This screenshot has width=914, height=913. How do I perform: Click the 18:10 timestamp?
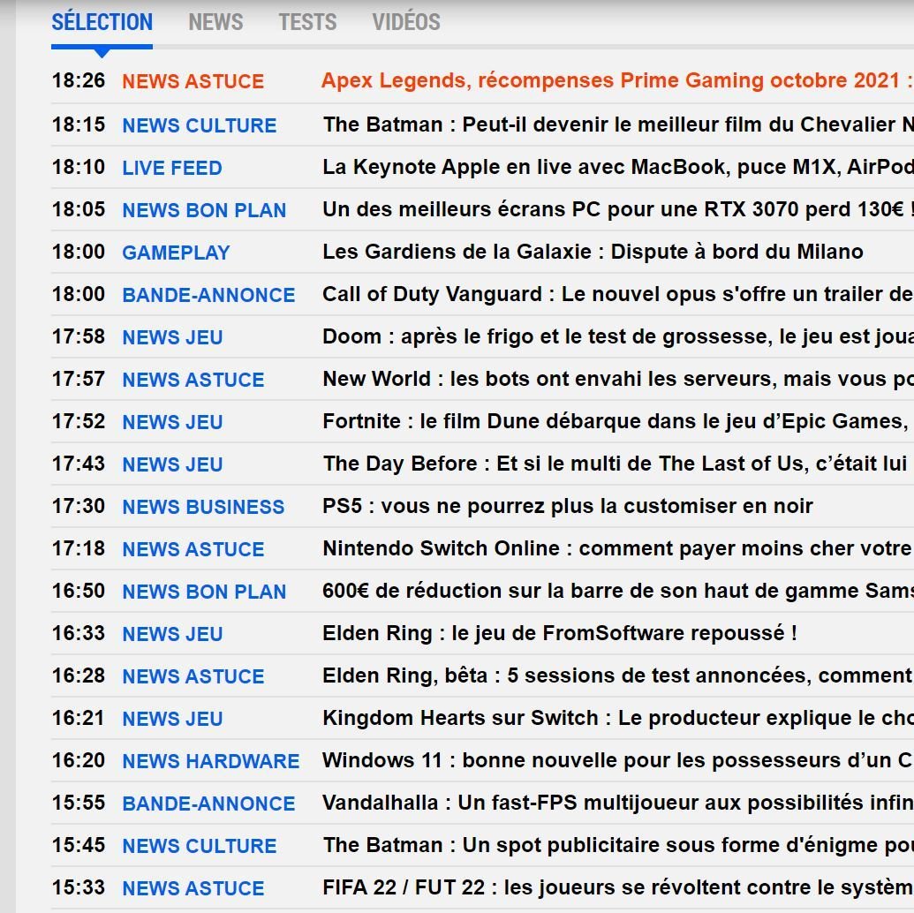(79, 168)
